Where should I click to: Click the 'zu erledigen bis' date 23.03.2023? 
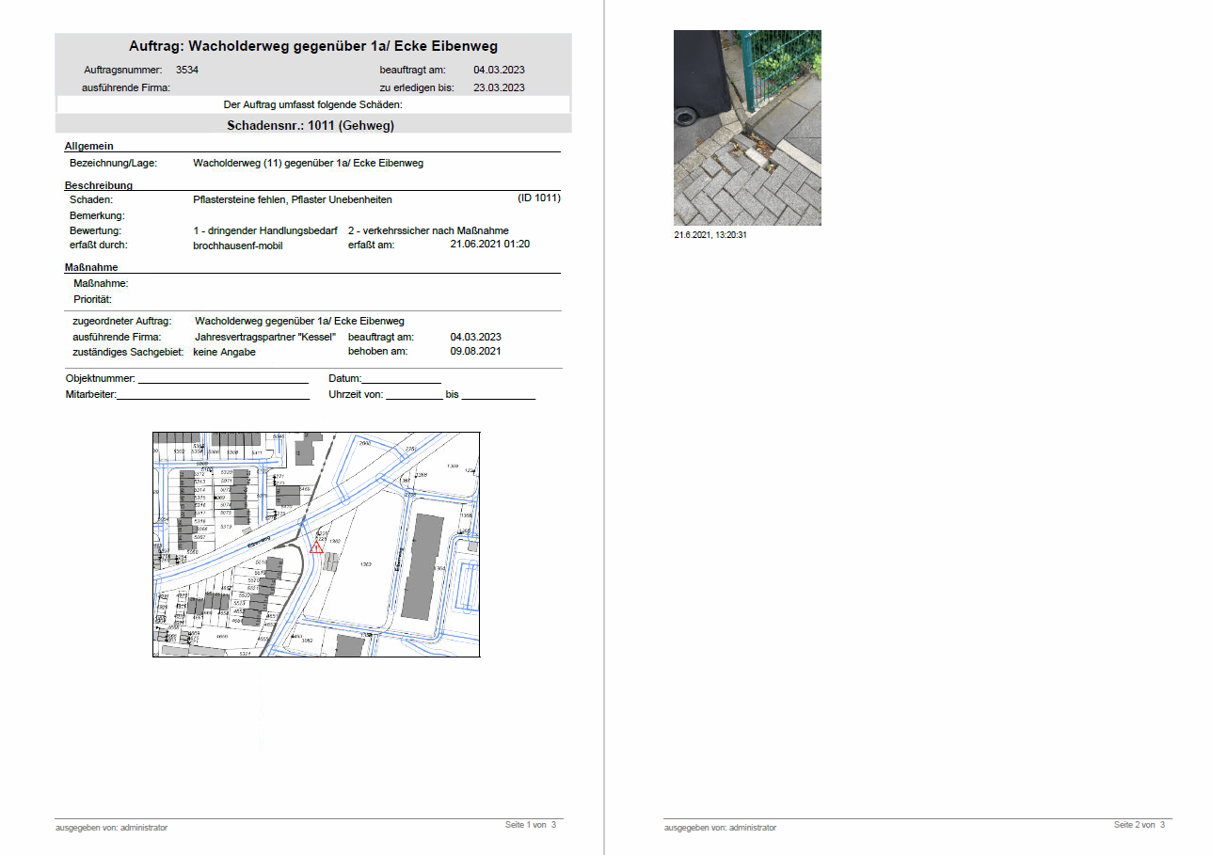coord(499,87)
